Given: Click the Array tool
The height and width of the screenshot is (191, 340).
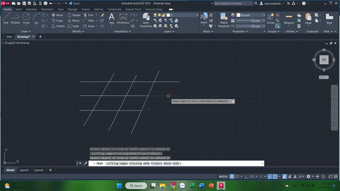Looking at the screenshot, I should [x=89, y=26].
